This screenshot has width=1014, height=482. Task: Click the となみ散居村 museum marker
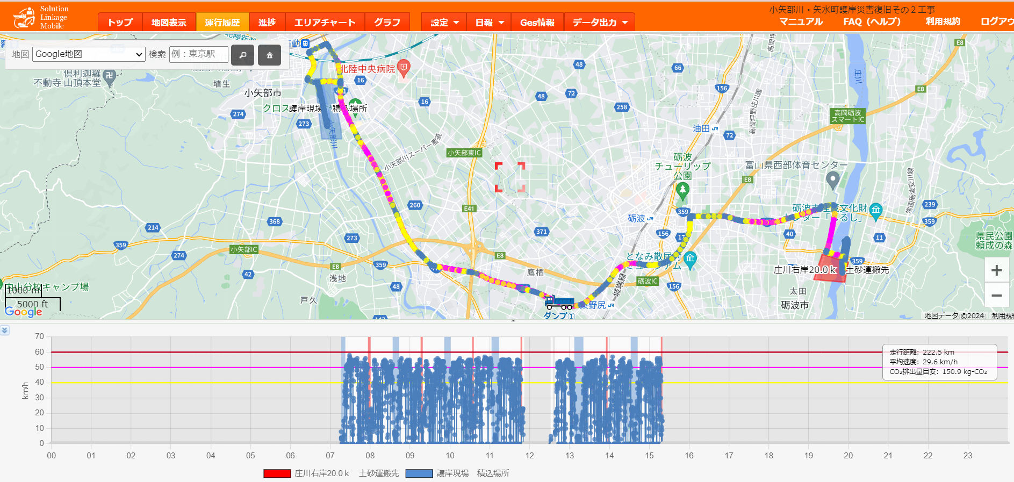690,258
